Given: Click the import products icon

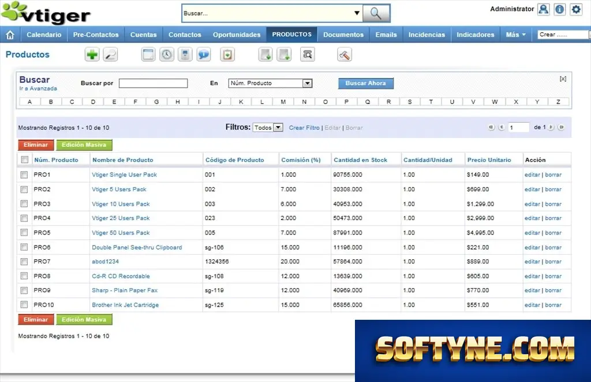Looking at the screenshot, I should (x=265, y=55).
